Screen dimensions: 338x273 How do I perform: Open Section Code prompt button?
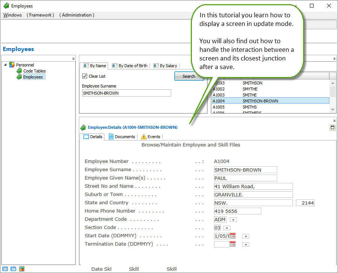point(227,228)
